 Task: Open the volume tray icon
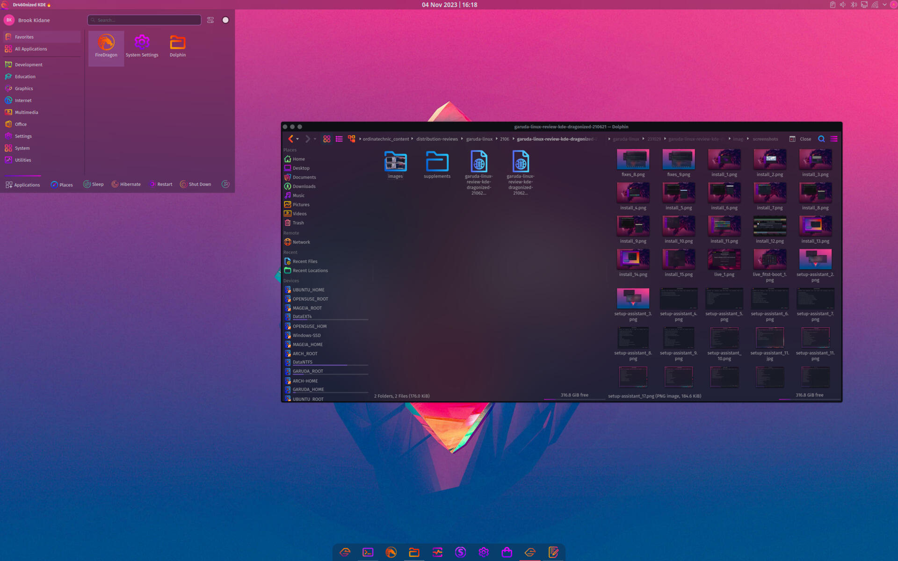coord(843,5)
